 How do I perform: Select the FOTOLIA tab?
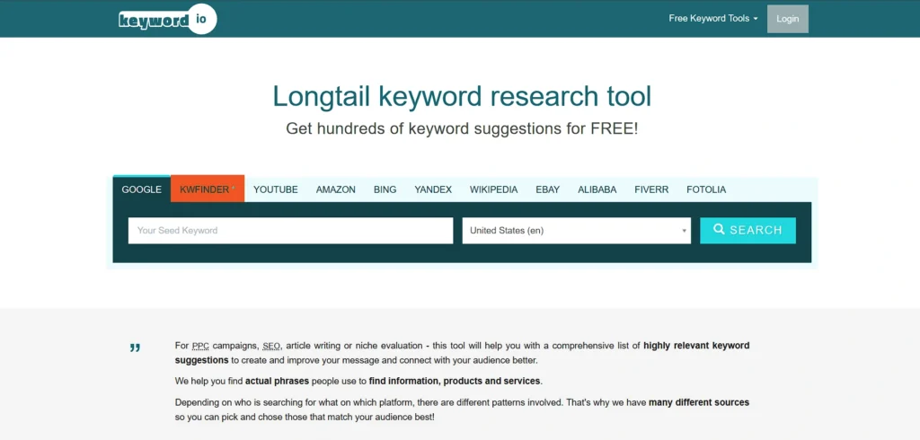(706, 189)
